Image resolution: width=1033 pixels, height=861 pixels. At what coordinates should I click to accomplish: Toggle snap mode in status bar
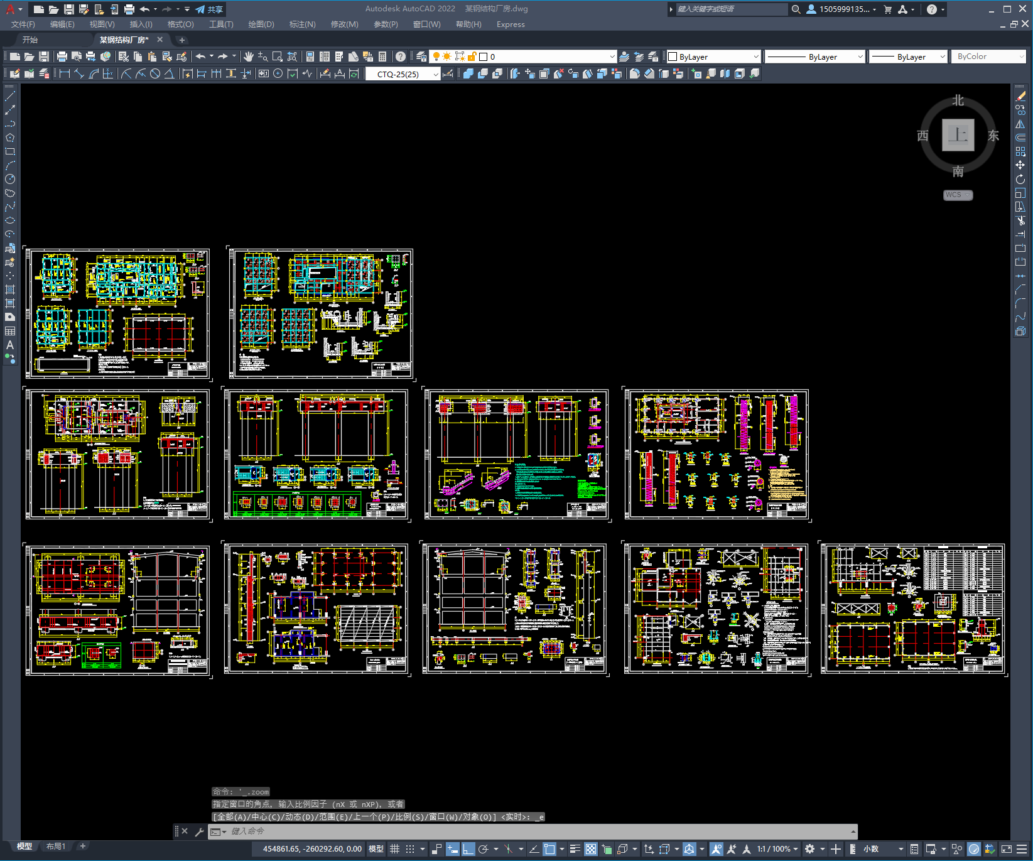pos(410,849)
